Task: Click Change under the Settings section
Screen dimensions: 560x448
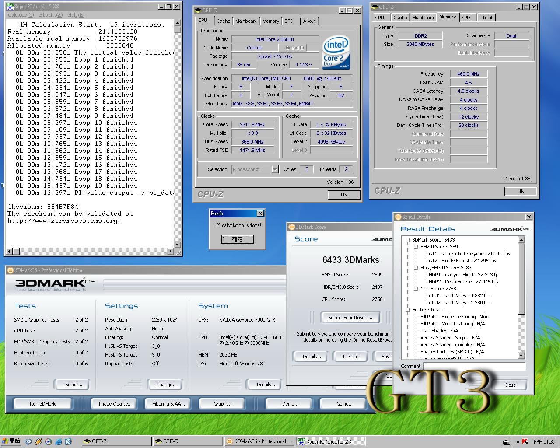Action: [x=166, y=385]
